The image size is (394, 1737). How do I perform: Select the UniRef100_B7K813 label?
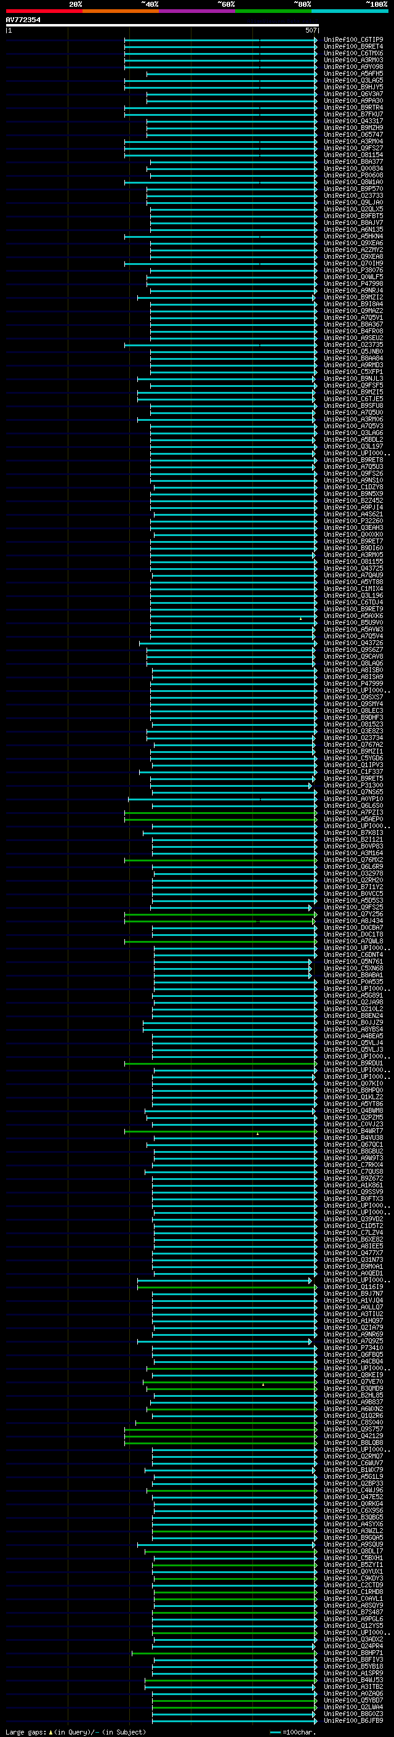click(x=353, y=833)
